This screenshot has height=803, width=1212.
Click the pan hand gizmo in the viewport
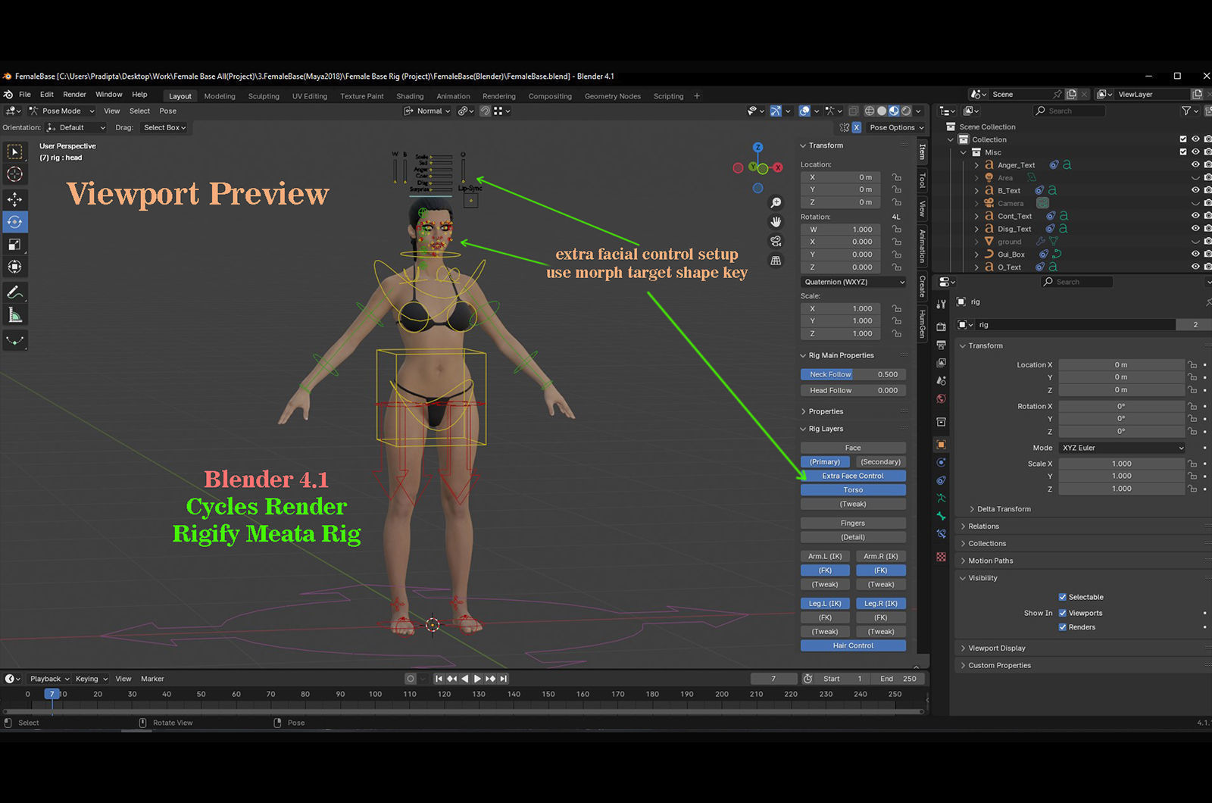point(776,222)
